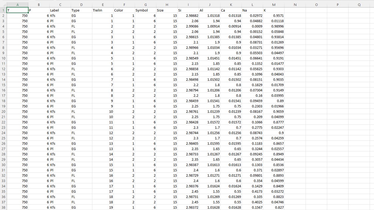Screen dimensions: 374x210
Task: Click the cell containing 0.9571
Action: click(x=273, y=16)
